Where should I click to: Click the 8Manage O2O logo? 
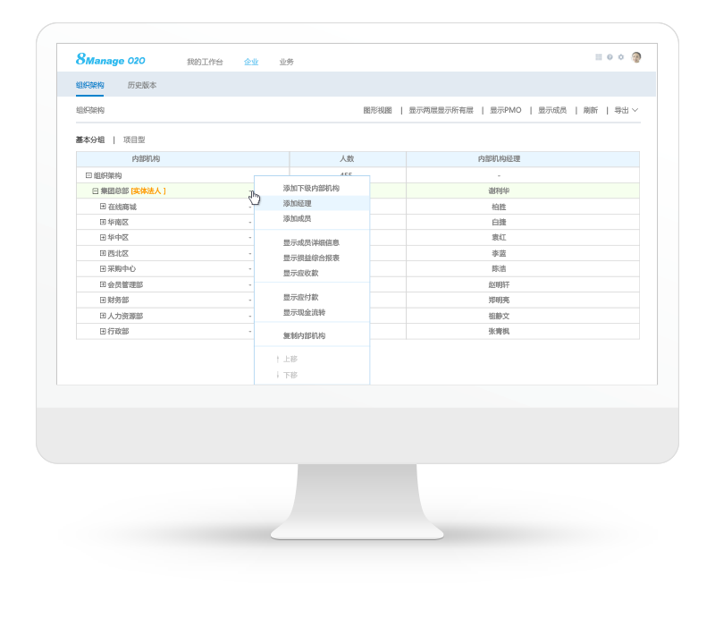coord(111,60)
